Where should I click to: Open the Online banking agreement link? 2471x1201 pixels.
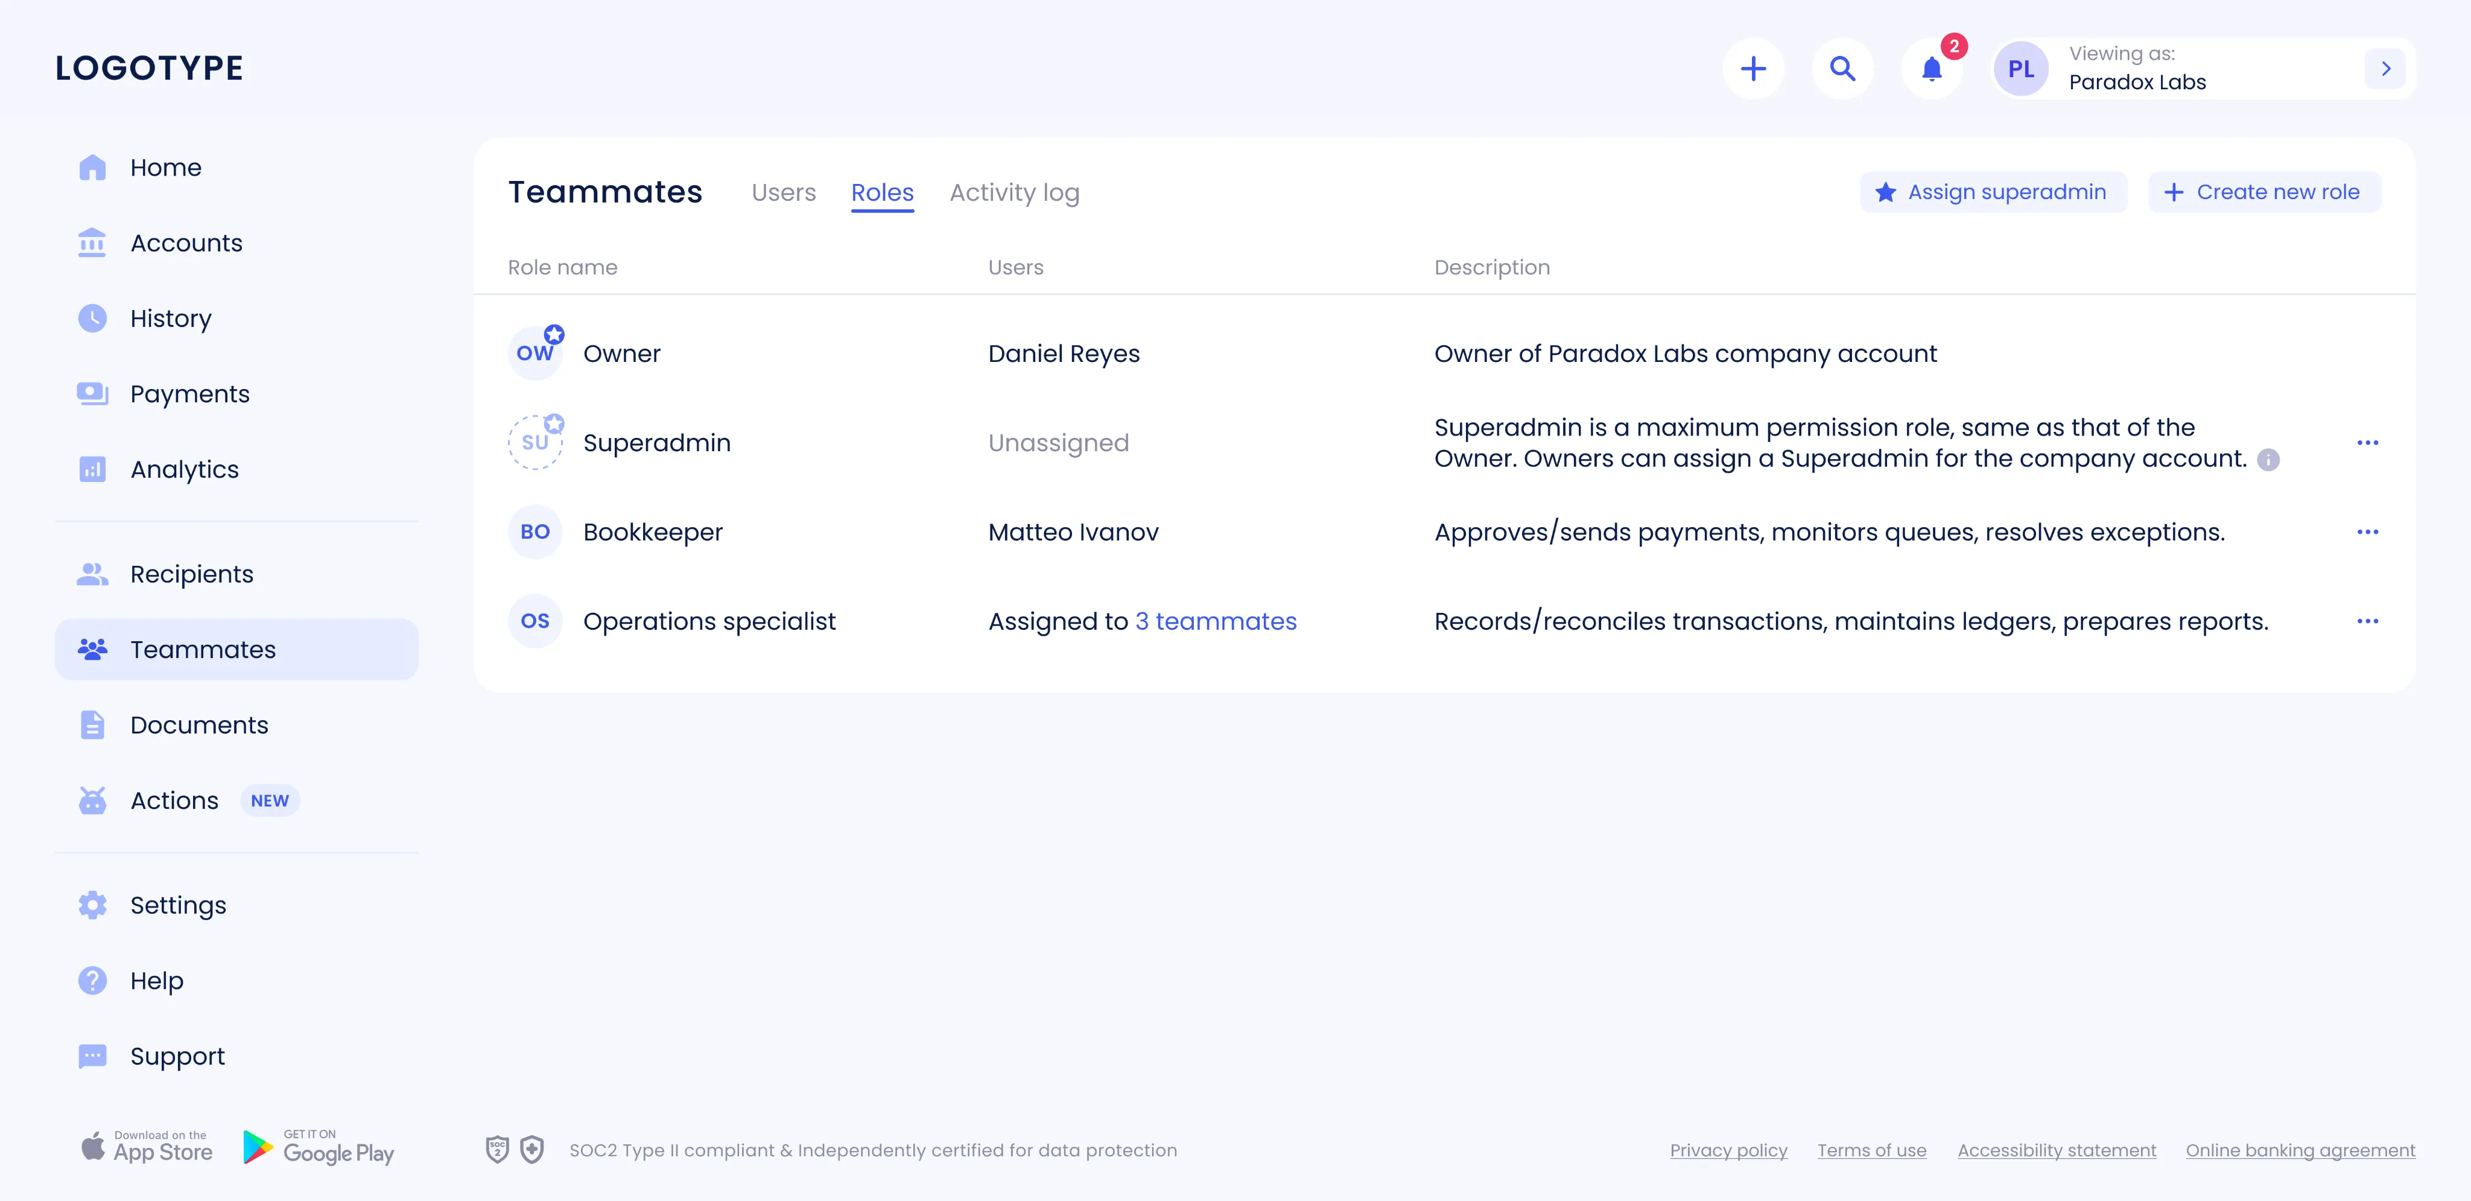click(x=2300, y=1150)
